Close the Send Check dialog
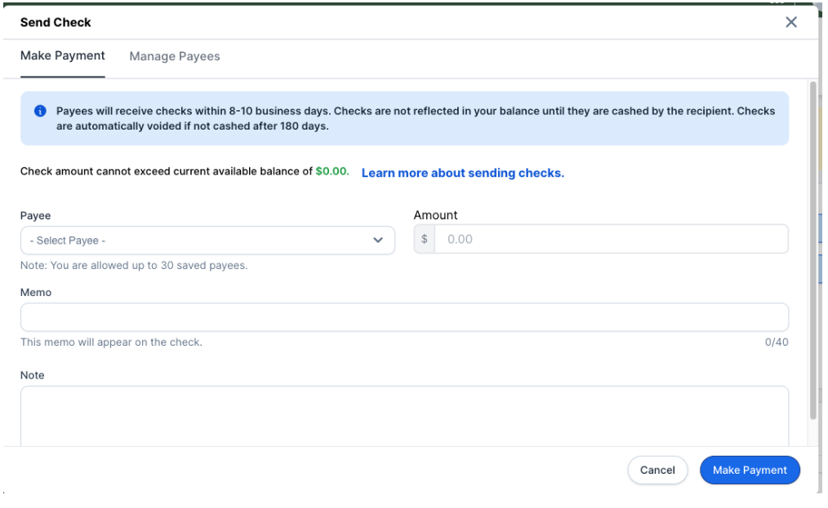The height and width of the screenshot is (508, 828). [x=790, y=23]
